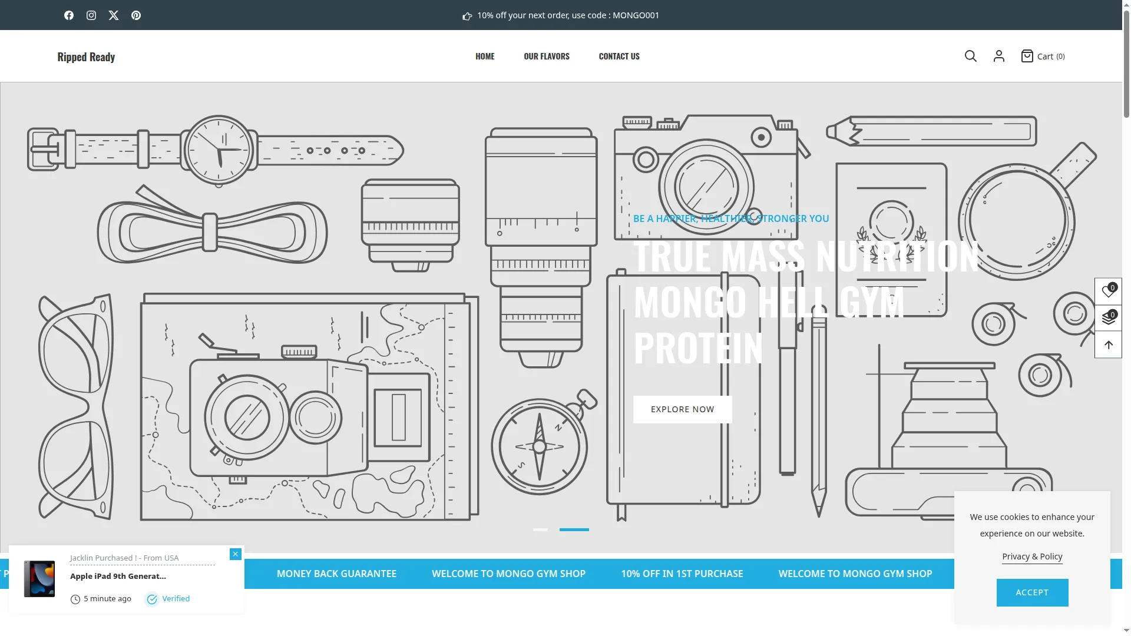
Task: Open the Instagram social link
Action: [91, 15]
